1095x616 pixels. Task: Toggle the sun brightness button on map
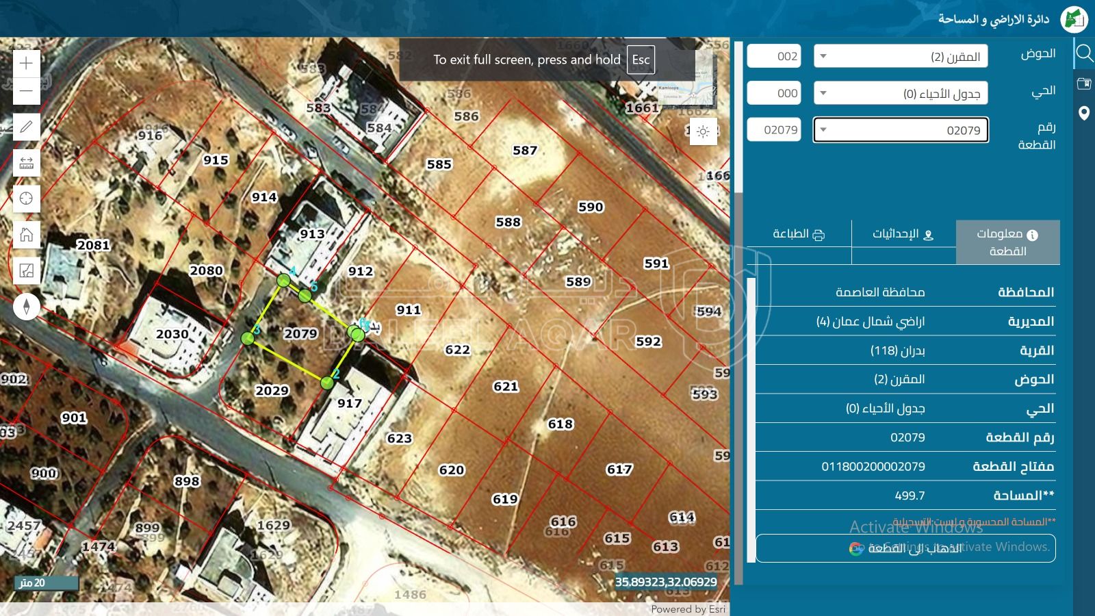point(703,131)
